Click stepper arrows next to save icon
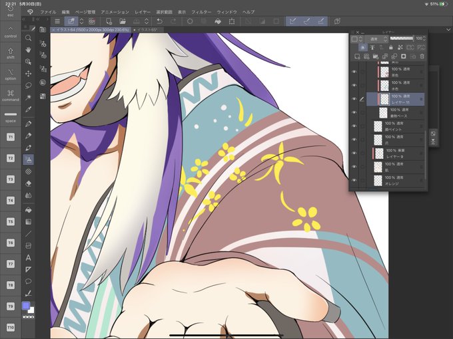453x339 pixels. click(147, 21)
